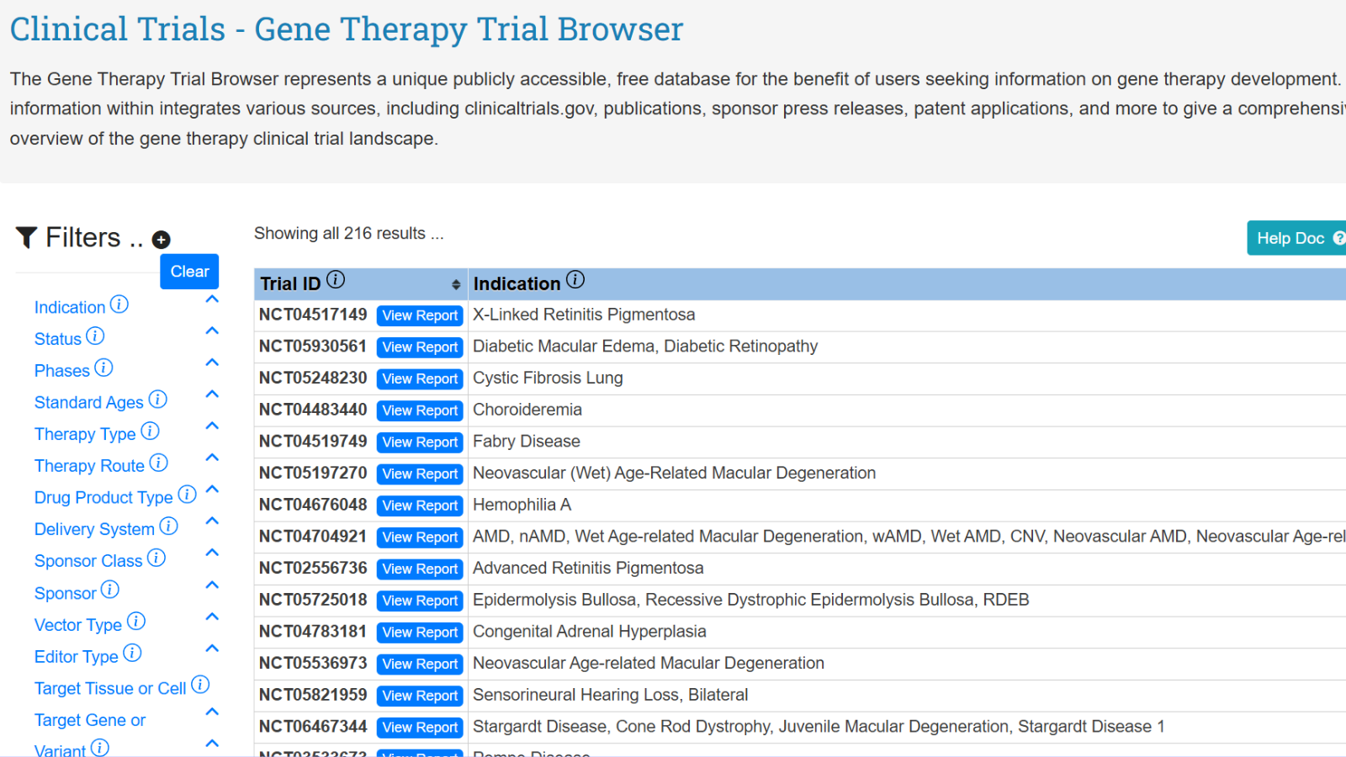
Task: Collapse the Editor Type filter chevron
Action: tap(212, 648)
